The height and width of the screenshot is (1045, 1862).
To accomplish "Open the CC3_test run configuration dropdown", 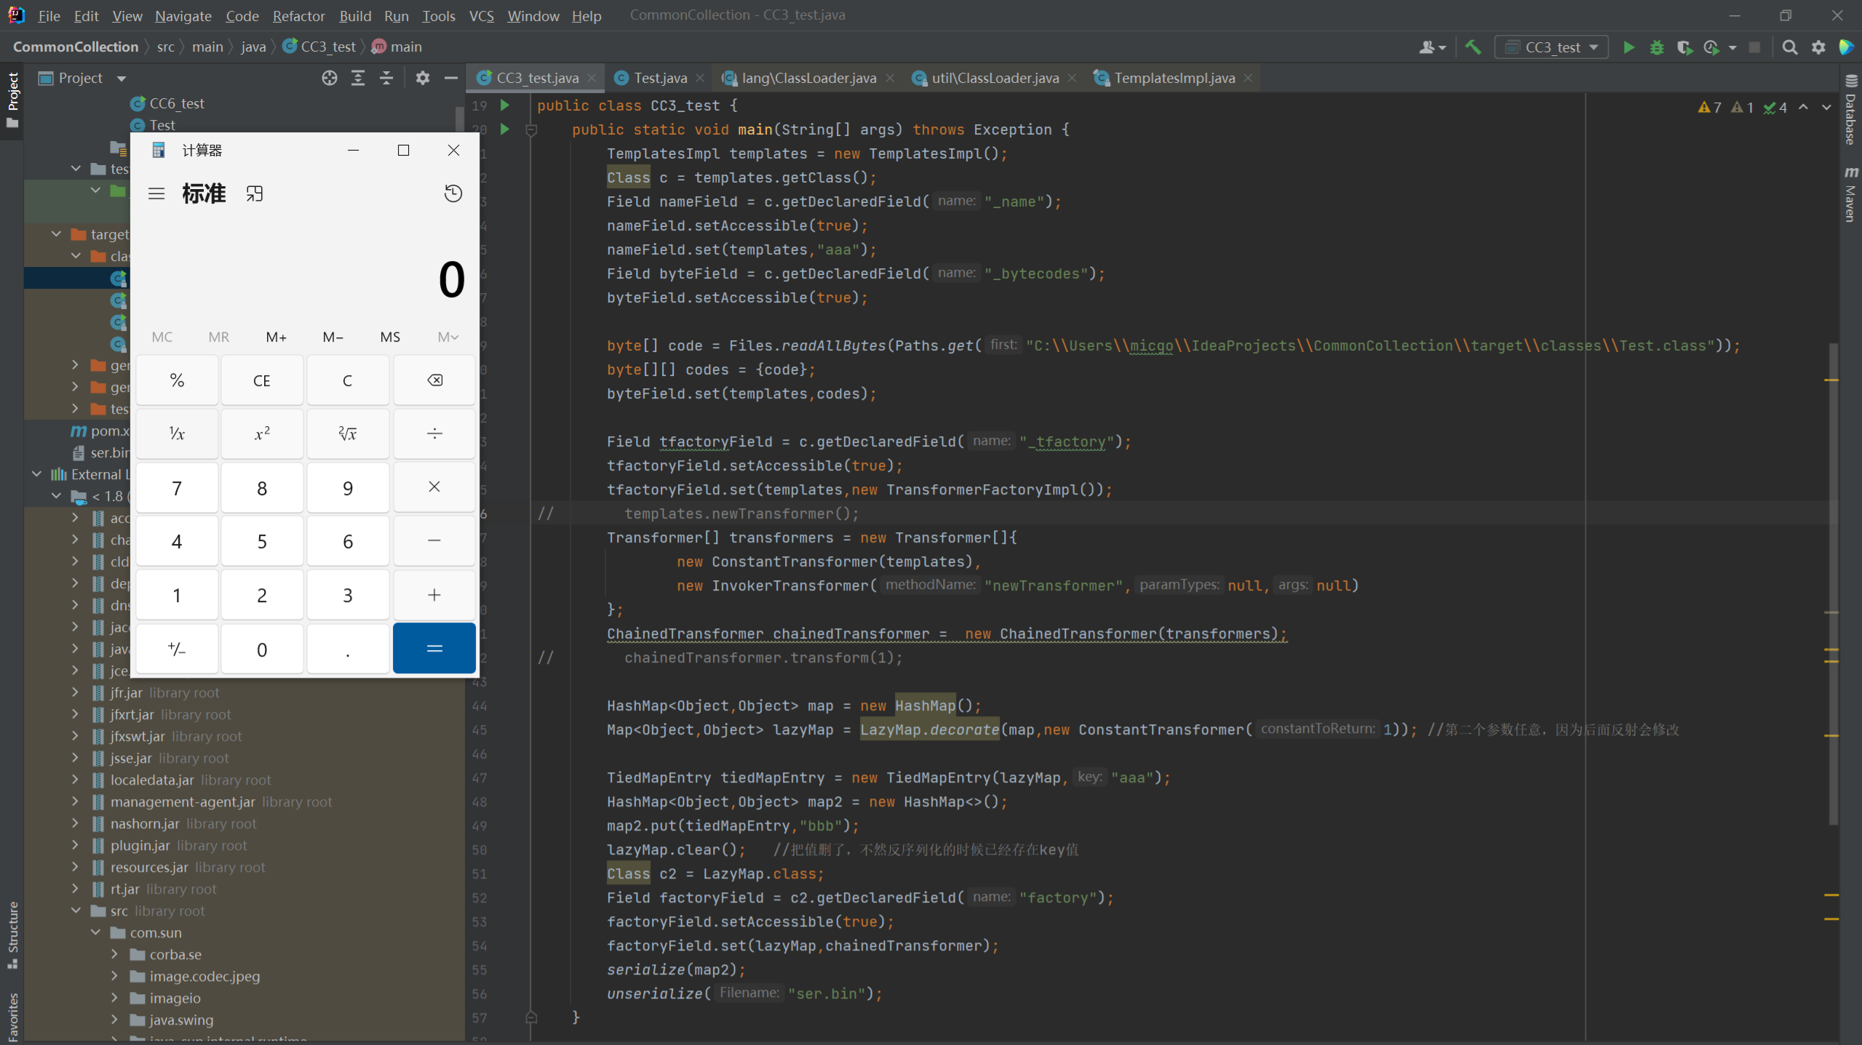I will click(x=1551, y=47).
